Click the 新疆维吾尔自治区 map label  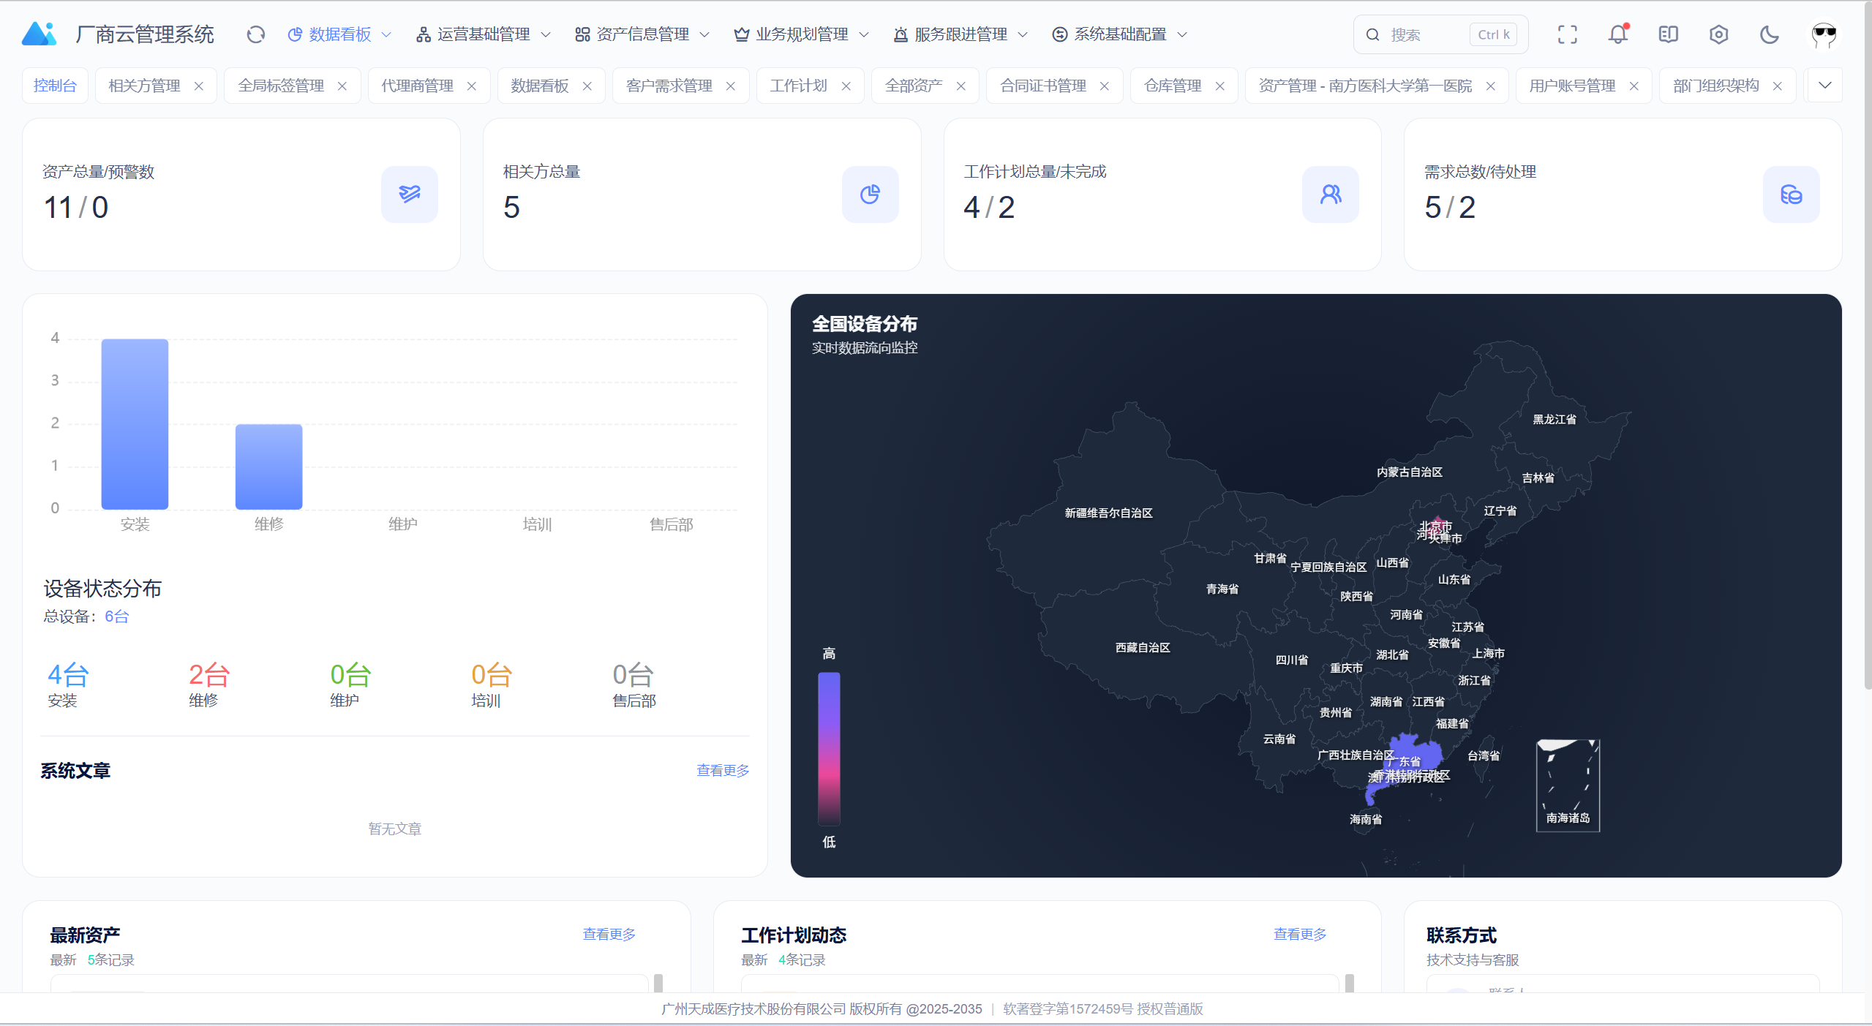[1108, 513]
